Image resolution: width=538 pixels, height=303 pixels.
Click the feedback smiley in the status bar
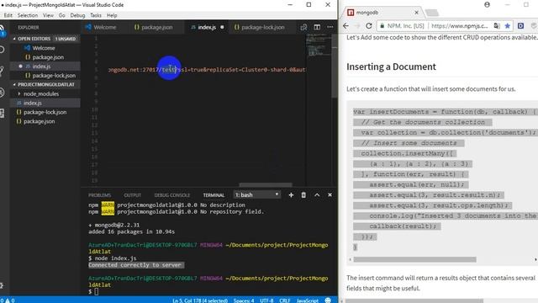[328, 300]
